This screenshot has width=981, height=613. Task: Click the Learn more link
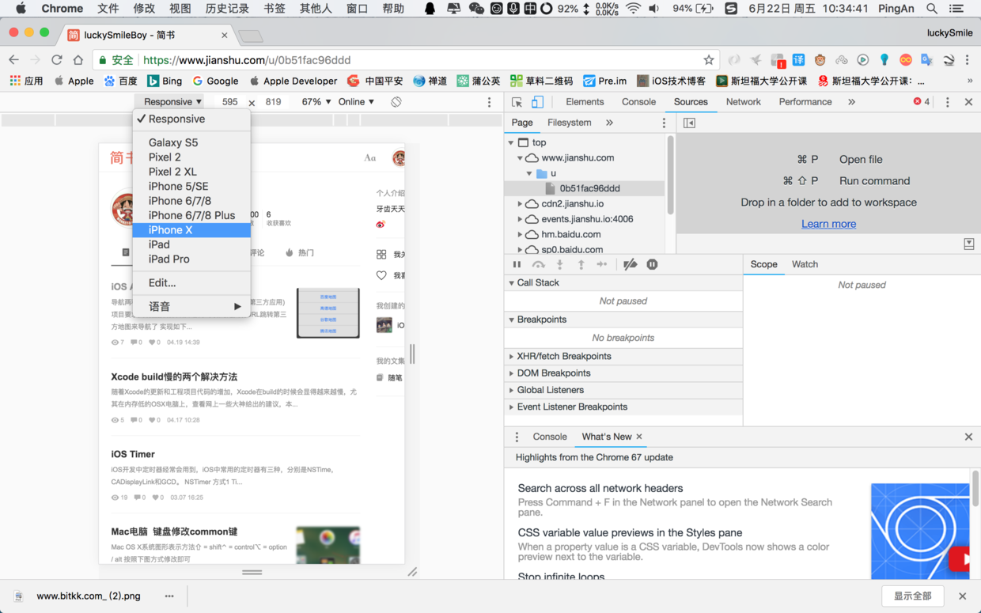828,224
